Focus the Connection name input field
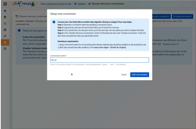 [99, 60]
